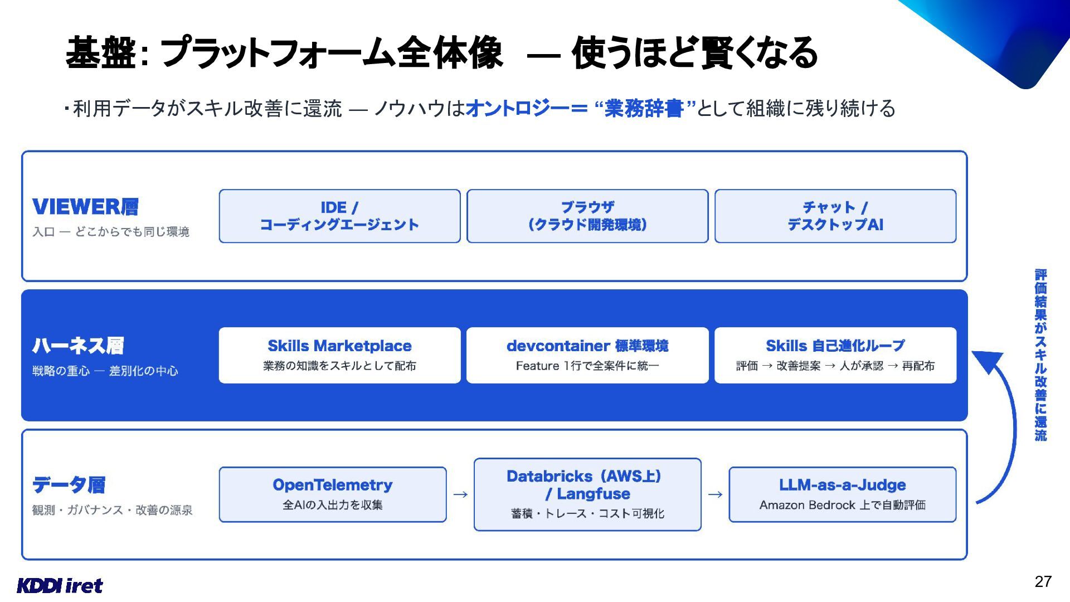Image resolution: width=1070 pixels, height=602 pixels.
Task: Click the Skills 自己進化ループ title
Action: point(835,346)
